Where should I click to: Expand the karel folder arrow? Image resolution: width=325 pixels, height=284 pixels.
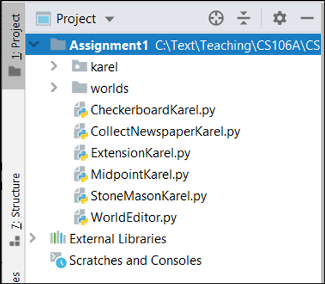point(54,66)
